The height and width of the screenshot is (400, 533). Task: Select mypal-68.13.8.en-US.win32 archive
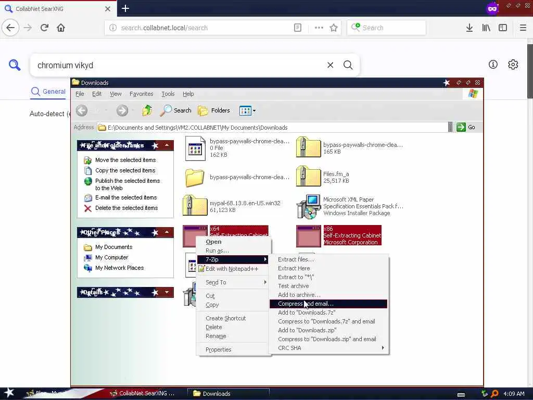tap(232, 206)
